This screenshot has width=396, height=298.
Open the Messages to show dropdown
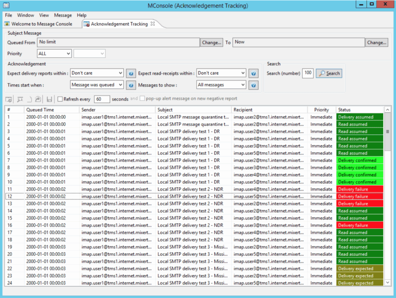click(221, 85)
